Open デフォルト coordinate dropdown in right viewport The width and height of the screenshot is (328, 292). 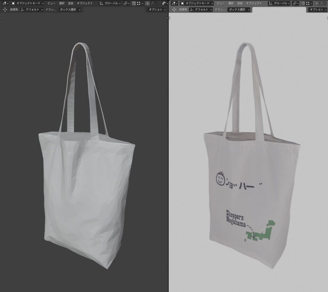click(x=201, y=10)
